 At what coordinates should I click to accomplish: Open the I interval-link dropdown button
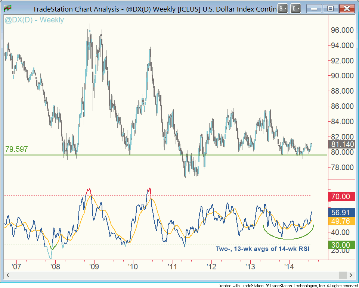295,8
